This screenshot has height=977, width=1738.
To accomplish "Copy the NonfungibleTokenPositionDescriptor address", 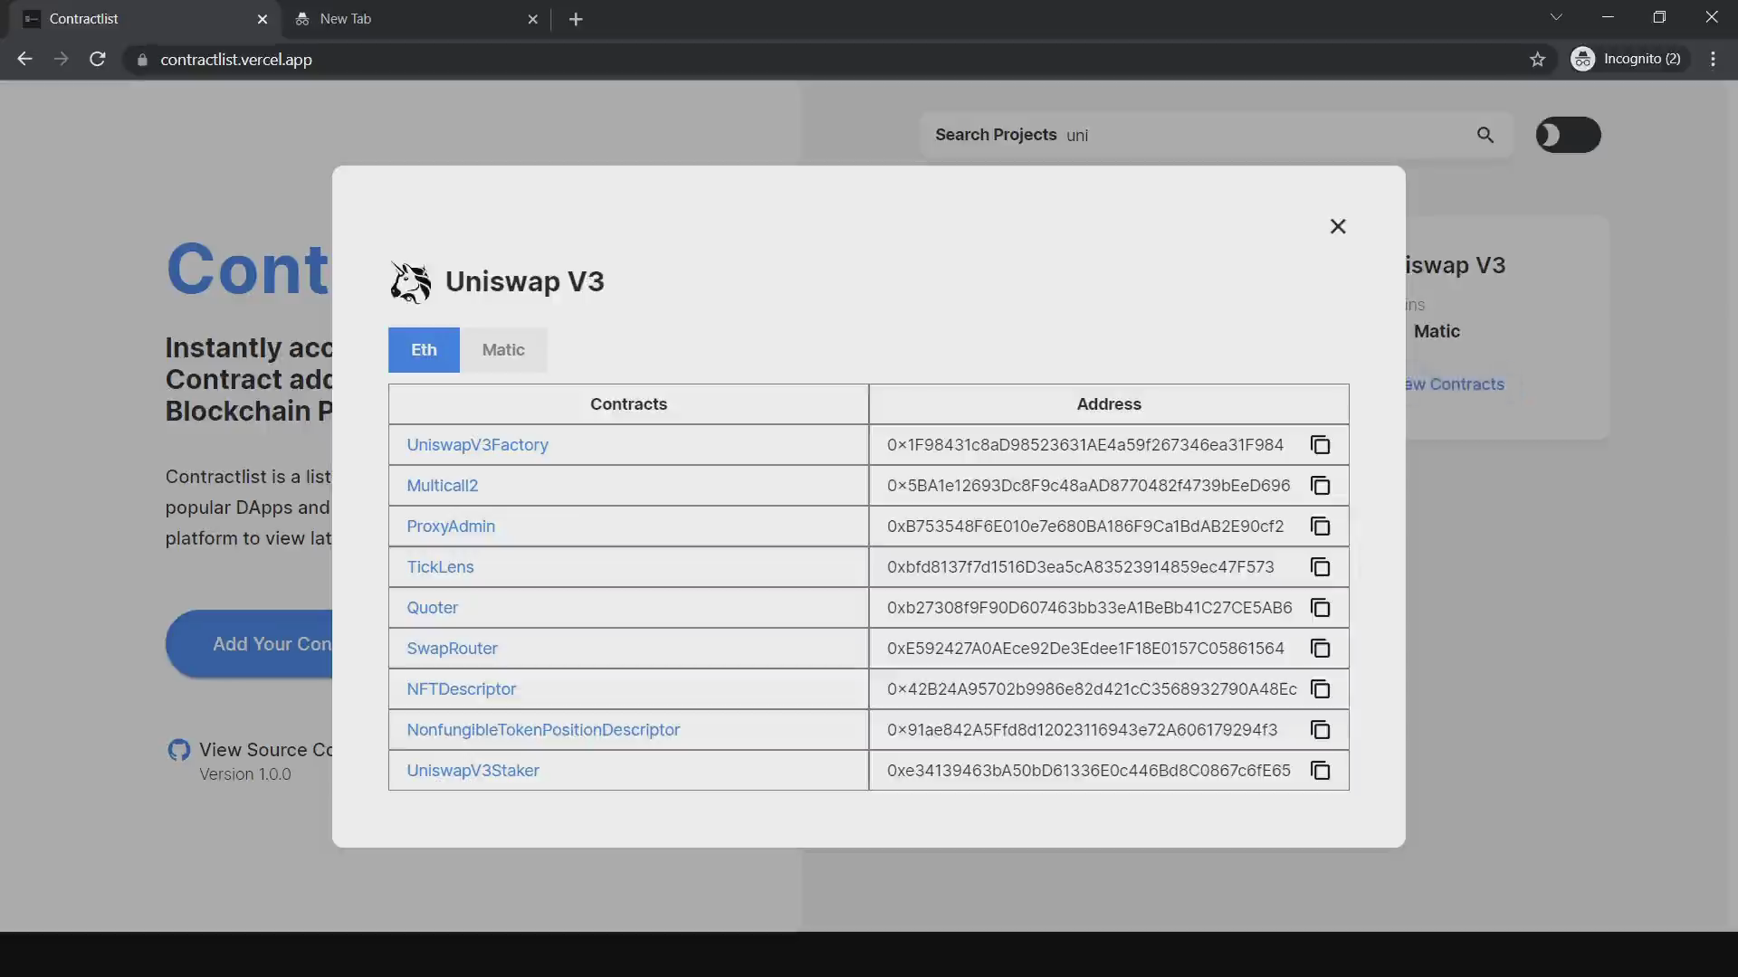I will click(x=1321, y=730).
